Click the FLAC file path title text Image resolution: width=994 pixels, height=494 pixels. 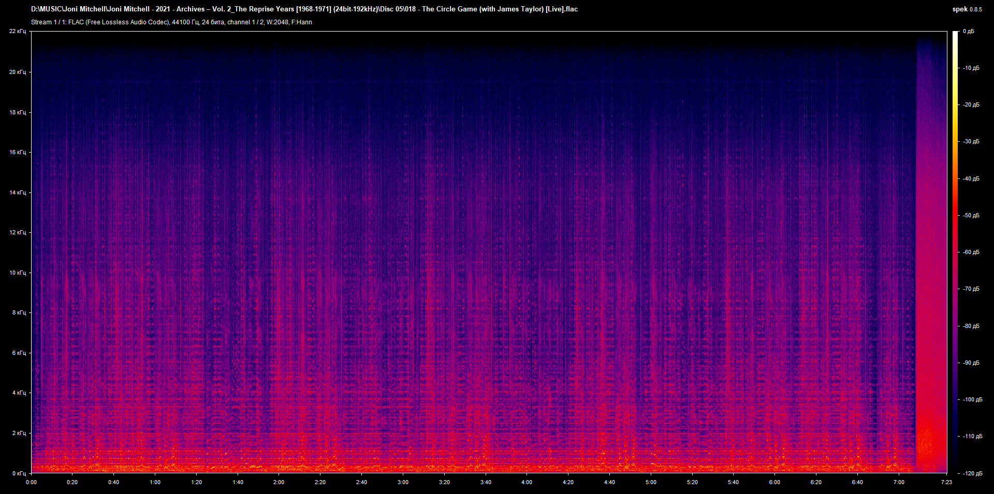click(x=304, y=9)
